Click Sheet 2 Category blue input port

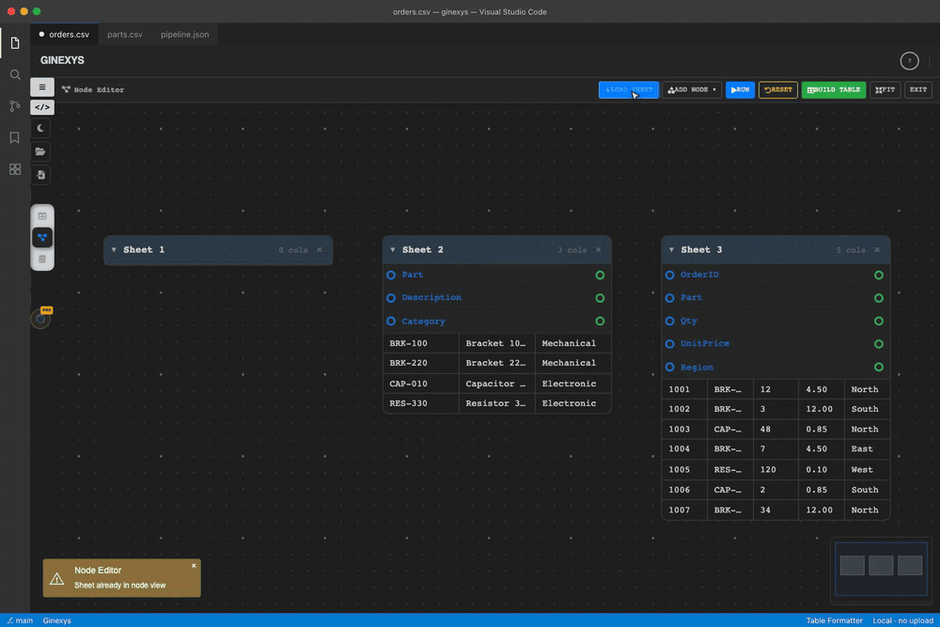[391, 321]
